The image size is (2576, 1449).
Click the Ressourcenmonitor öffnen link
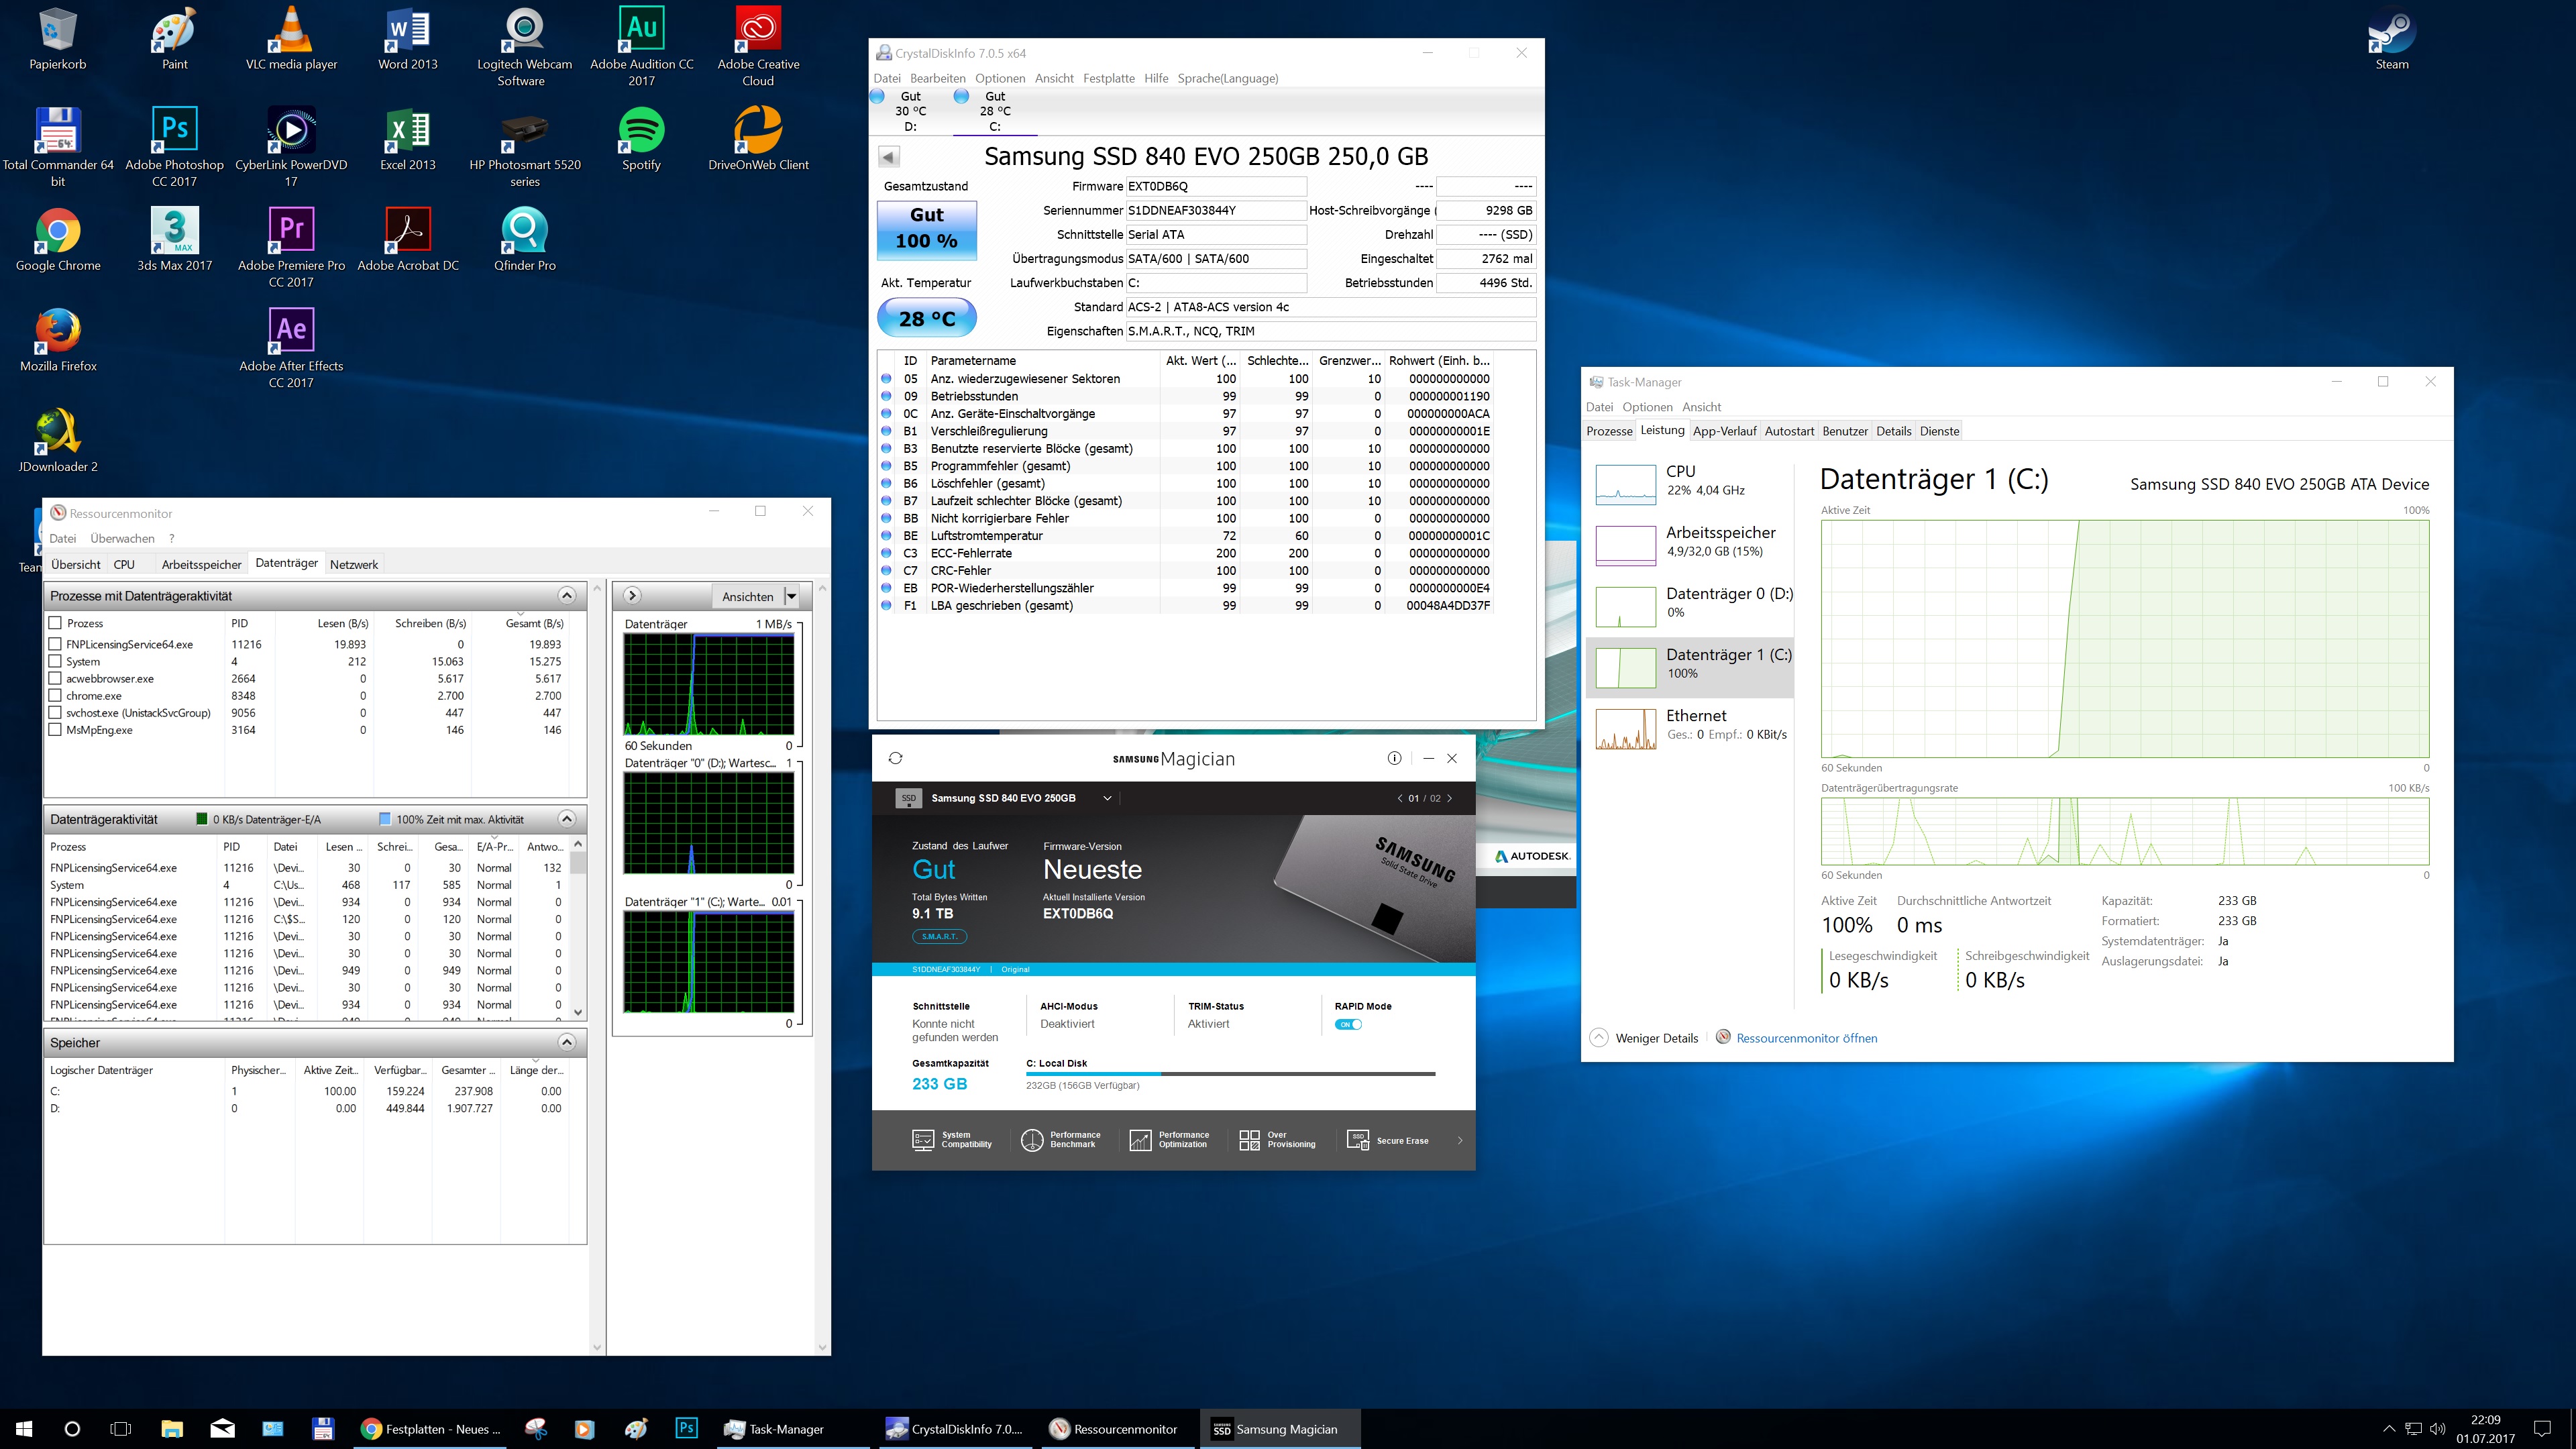click(1806, 1038)
